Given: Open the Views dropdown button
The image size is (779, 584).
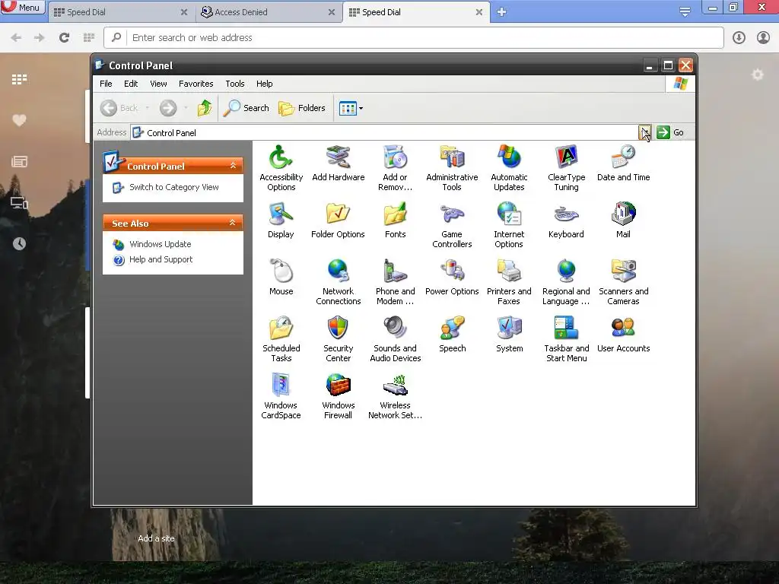Looking at the screenshot, I should (x=351, y=108).
